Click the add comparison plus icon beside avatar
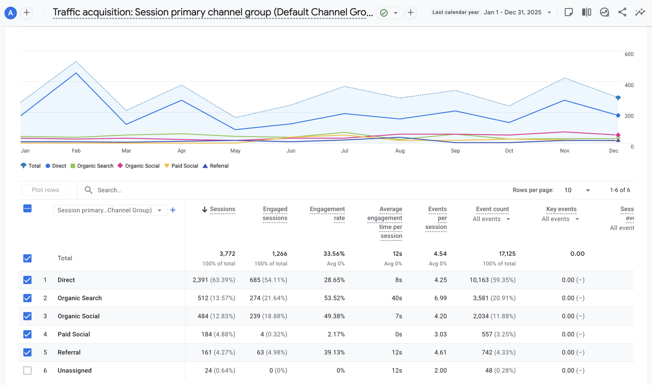The image size is (652, 385). (x=26, y=13)
